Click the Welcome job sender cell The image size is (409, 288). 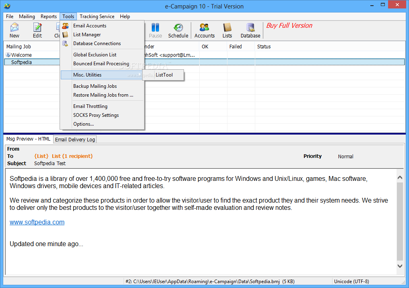coord(171,55)
